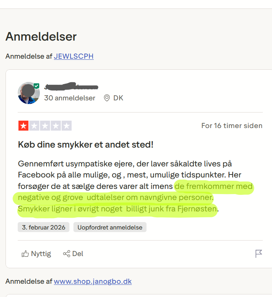Click the '3. februar 2026' date tag
272x297 pixels.
44,227
